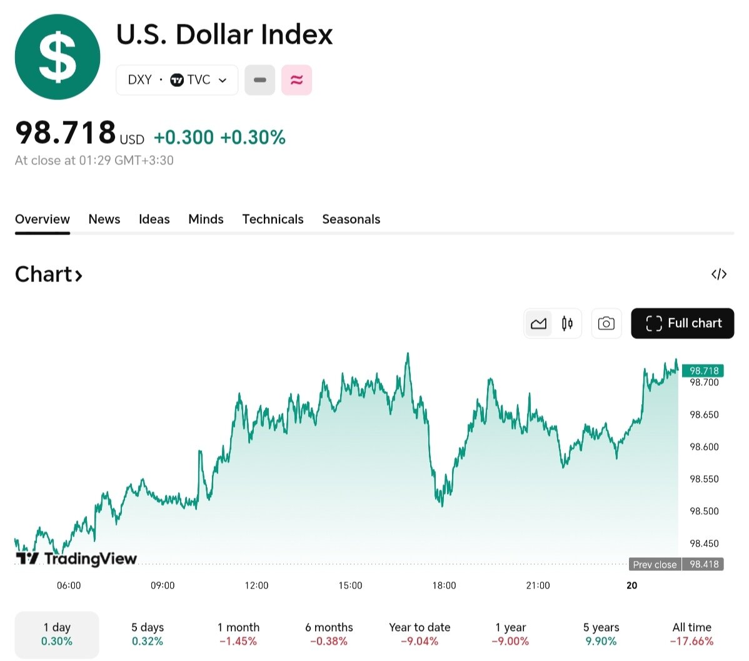Screen dimensions: 749x661
Task: Click the dollar sign symbol logo
Action: pyautogui.click(x=57, y=56)
